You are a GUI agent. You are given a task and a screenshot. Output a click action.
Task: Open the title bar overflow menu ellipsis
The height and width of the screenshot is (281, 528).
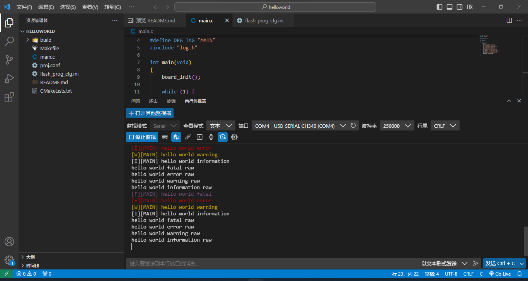coord(131,7)
